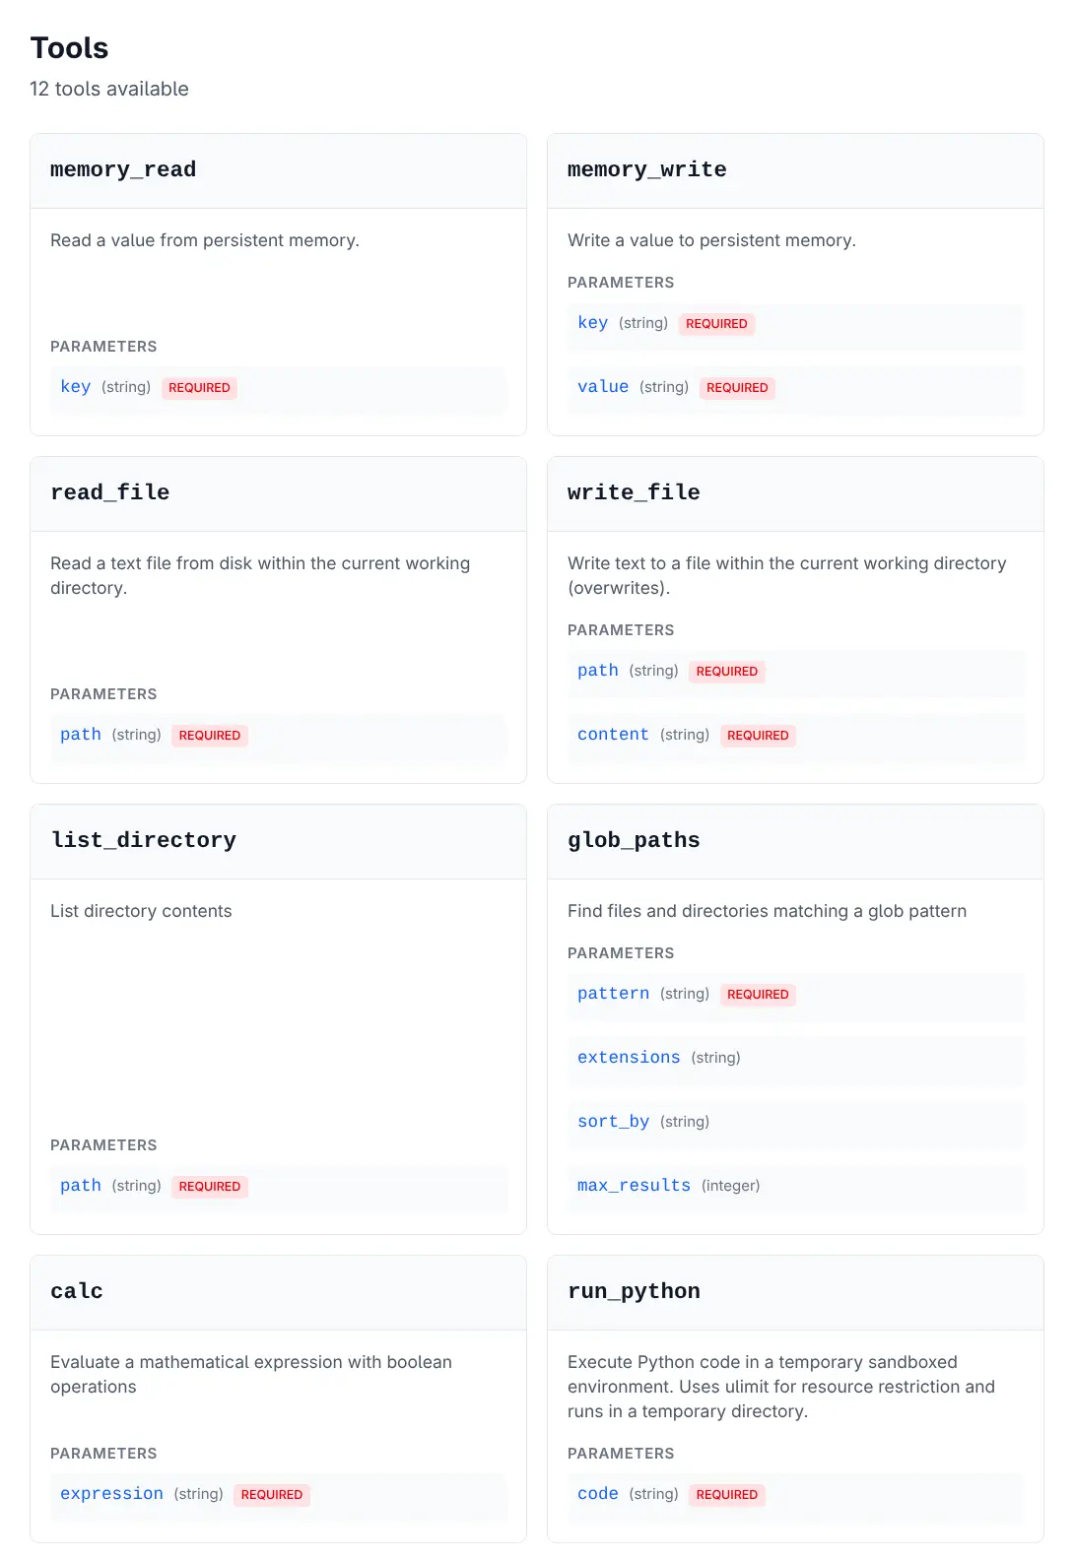Open the calc tool card header
Screen dimensions: 1074x1561
77,1291
